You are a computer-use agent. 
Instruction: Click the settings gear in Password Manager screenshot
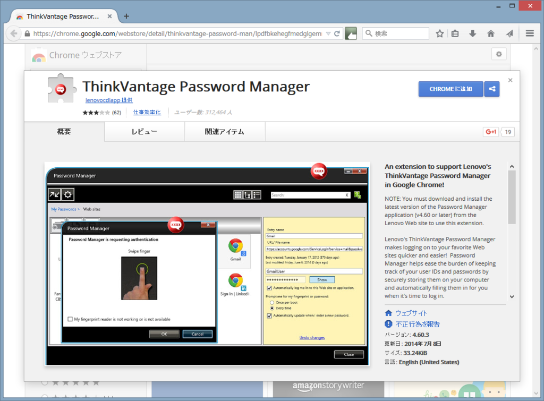[x=68, y=194]
